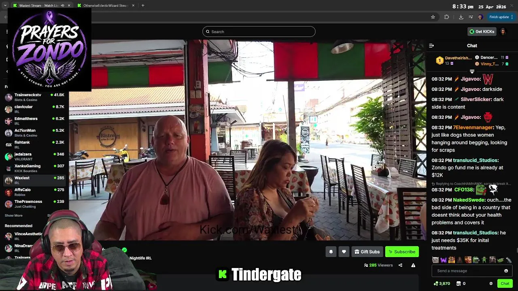Viewport: 518px width, 291px height.
Task: Insert the Pepe with mug emote
Action: [476, 260]
